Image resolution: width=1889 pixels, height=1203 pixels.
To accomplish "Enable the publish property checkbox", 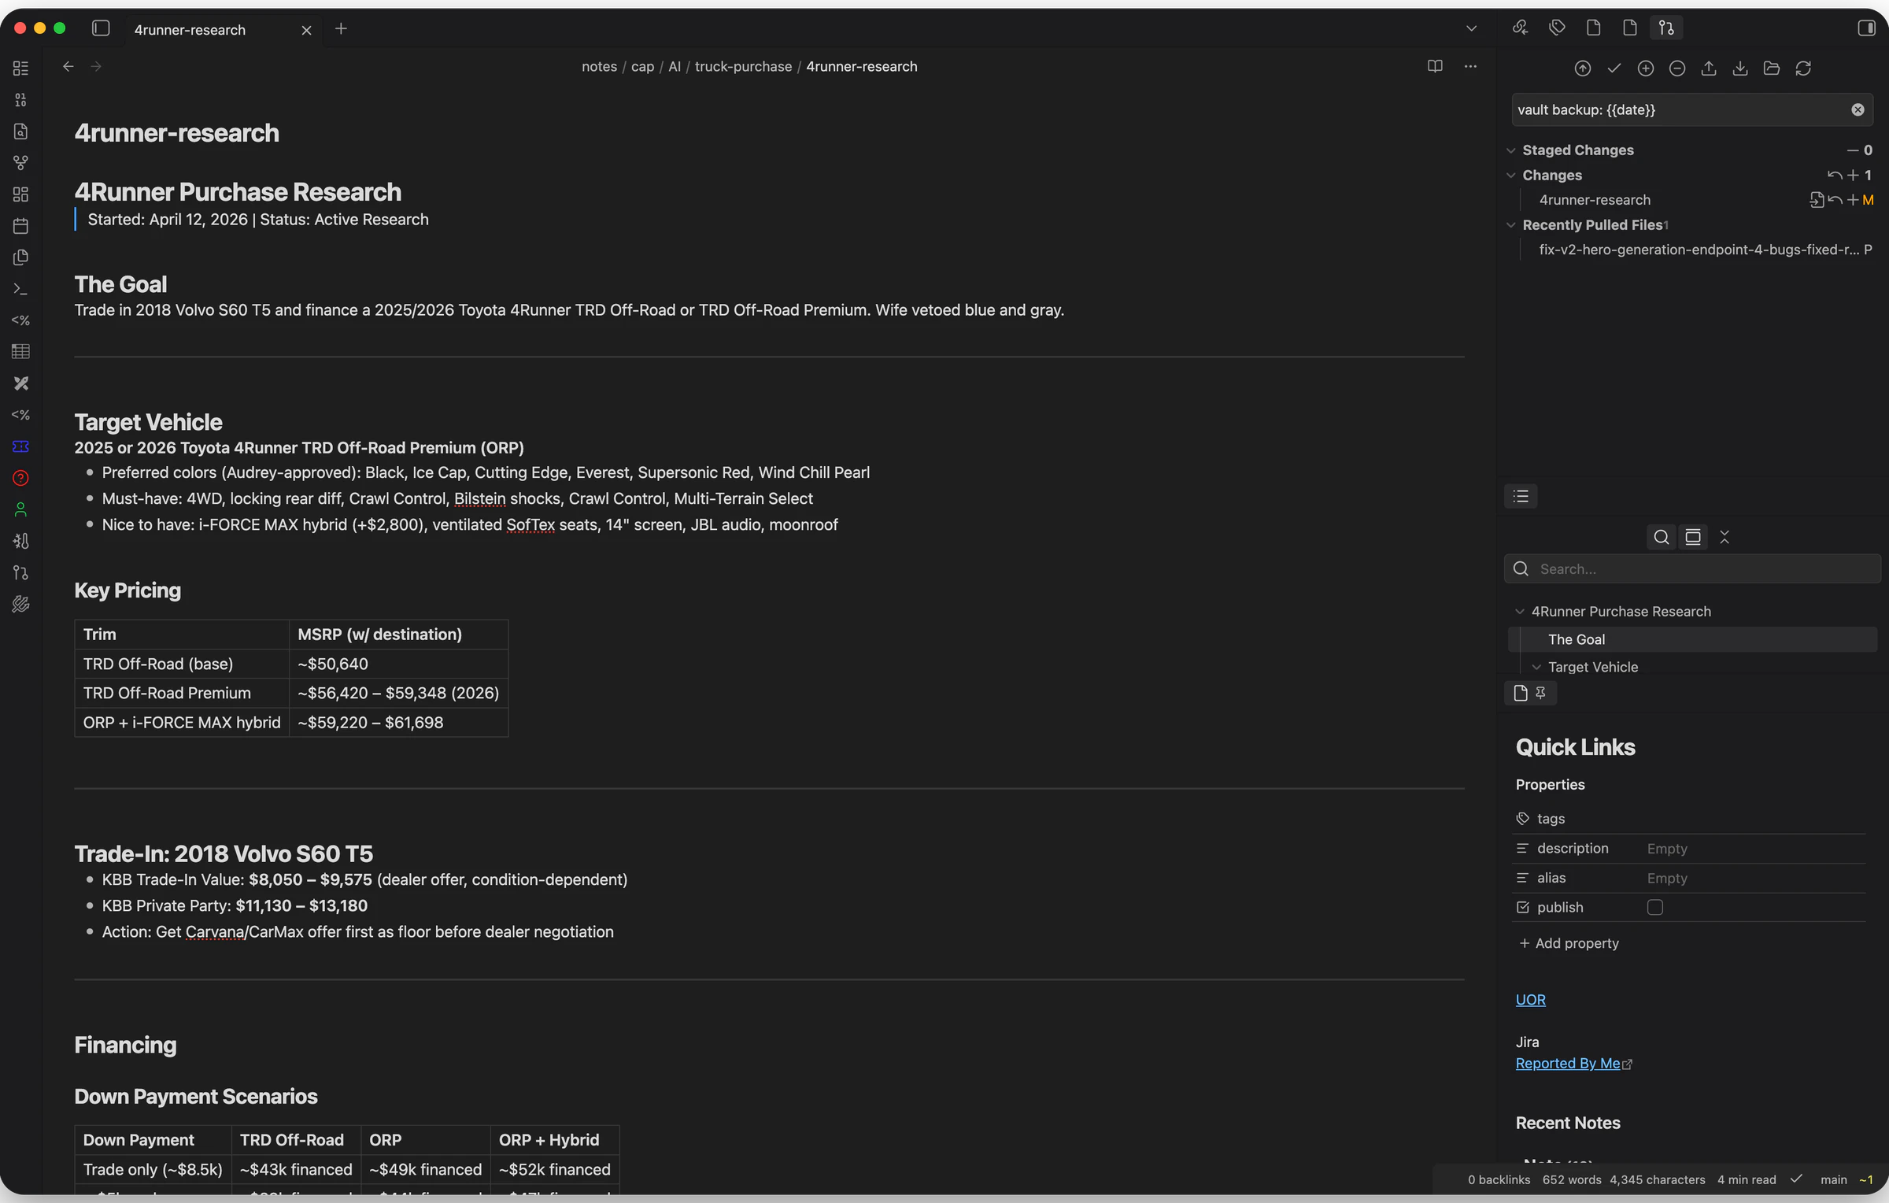I will (x=1655, y=907).
